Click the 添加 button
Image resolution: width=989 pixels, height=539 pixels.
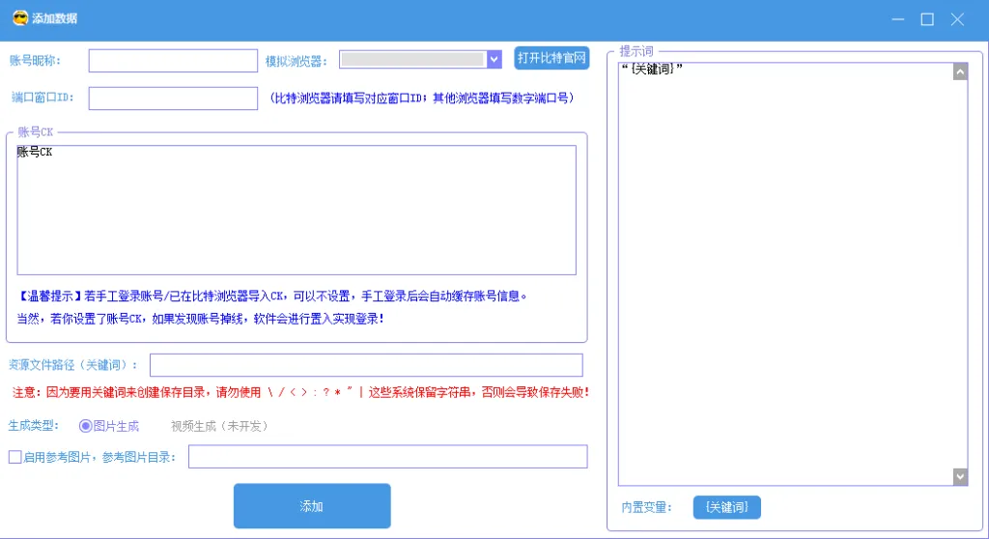(x=312, y=506)
